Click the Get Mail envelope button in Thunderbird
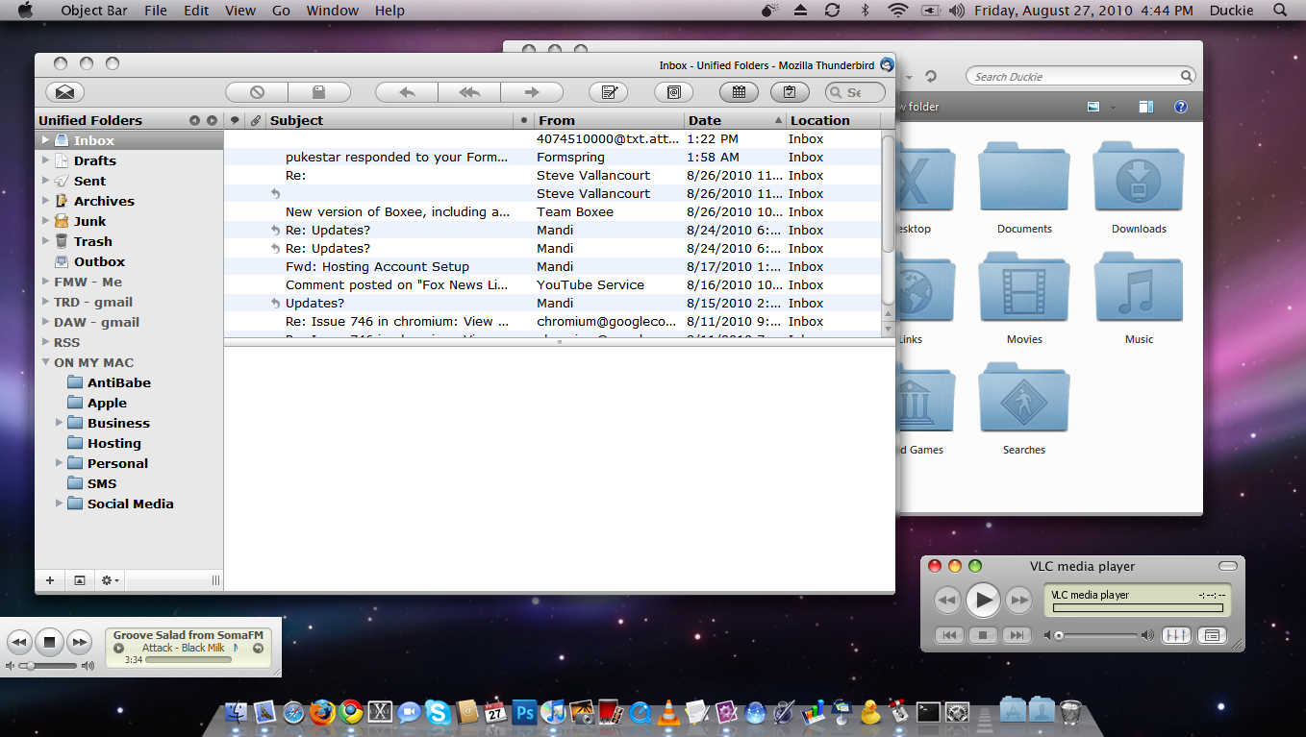This screenshot has width=1306, height=737. pyautogui.click(x=65, y=92)
